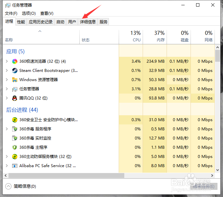The height and width of the screenshot is (197, 223).
Task: Click the 3.1% CPU value
Action: tap(136, 89)
